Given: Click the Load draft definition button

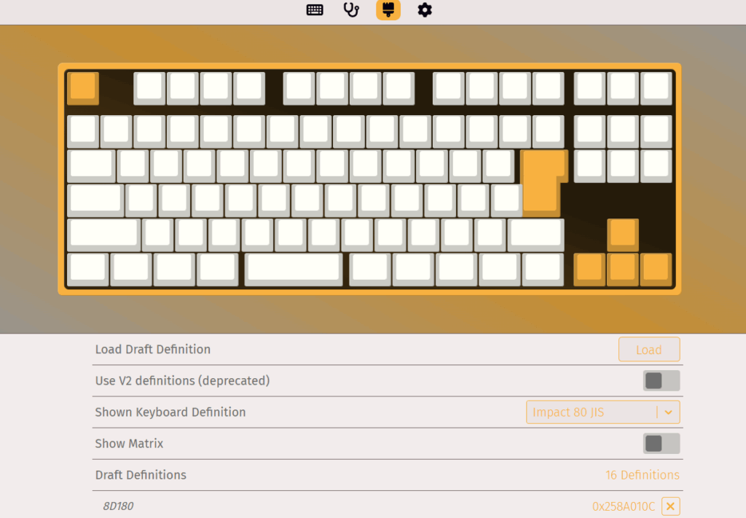Looking at the screenshot, I should (x=648, y=350).
